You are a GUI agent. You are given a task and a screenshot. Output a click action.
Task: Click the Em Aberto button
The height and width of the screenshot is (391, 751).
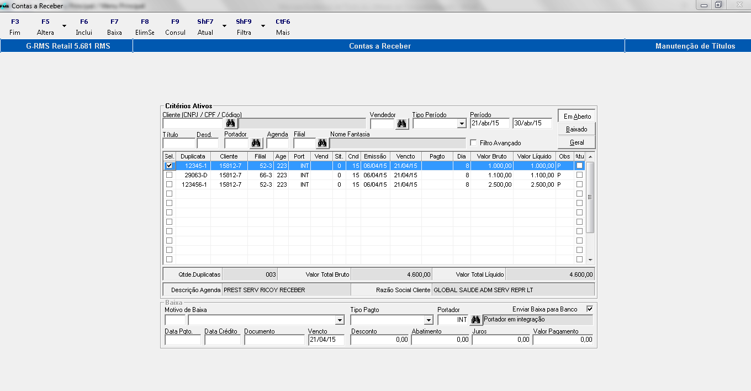click(x=577, y=117)
